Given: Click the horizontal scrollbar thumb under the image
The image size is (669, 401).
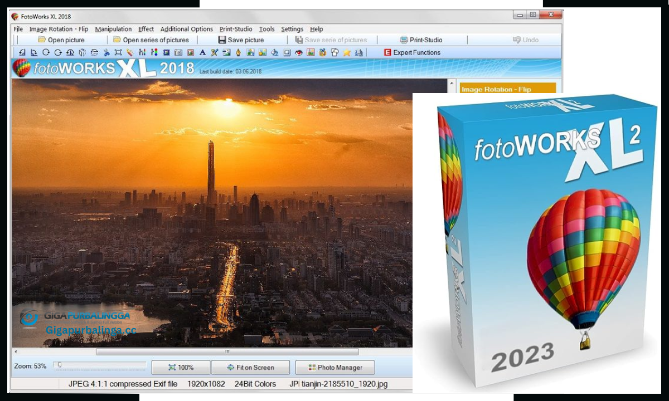Looking at the screenshot, I should coord(227,352).
